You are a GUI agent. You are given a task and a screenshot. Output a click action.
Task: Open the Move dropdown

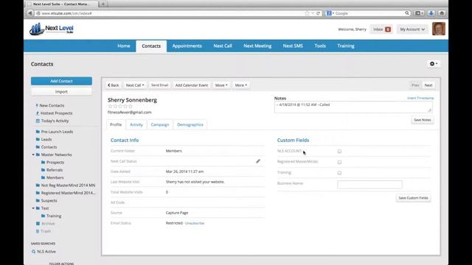coord(221,85)
